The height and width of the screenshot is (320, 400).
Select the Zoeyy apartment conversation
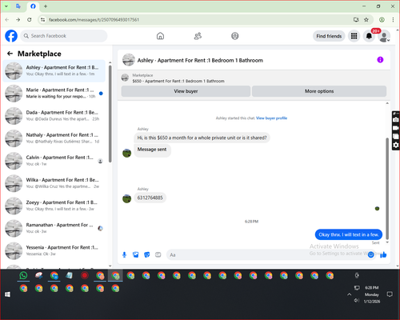pyautogui.click(x=54, y=206)
